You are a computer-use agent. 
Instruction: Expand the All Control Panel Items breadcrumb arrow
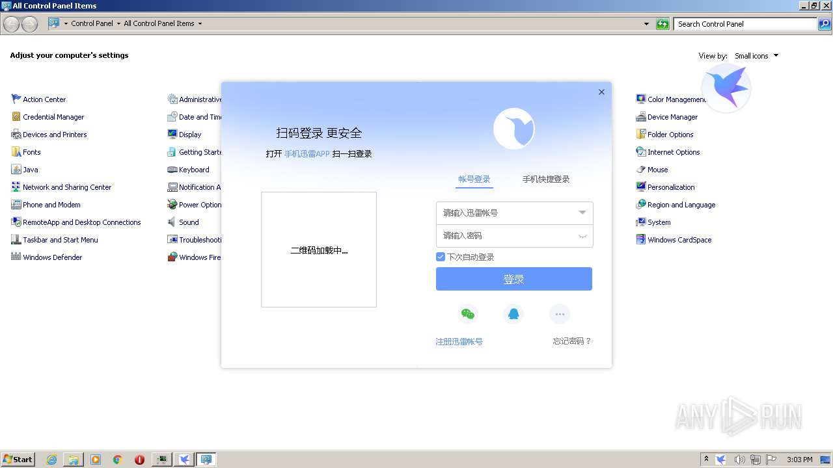(200, 23)
